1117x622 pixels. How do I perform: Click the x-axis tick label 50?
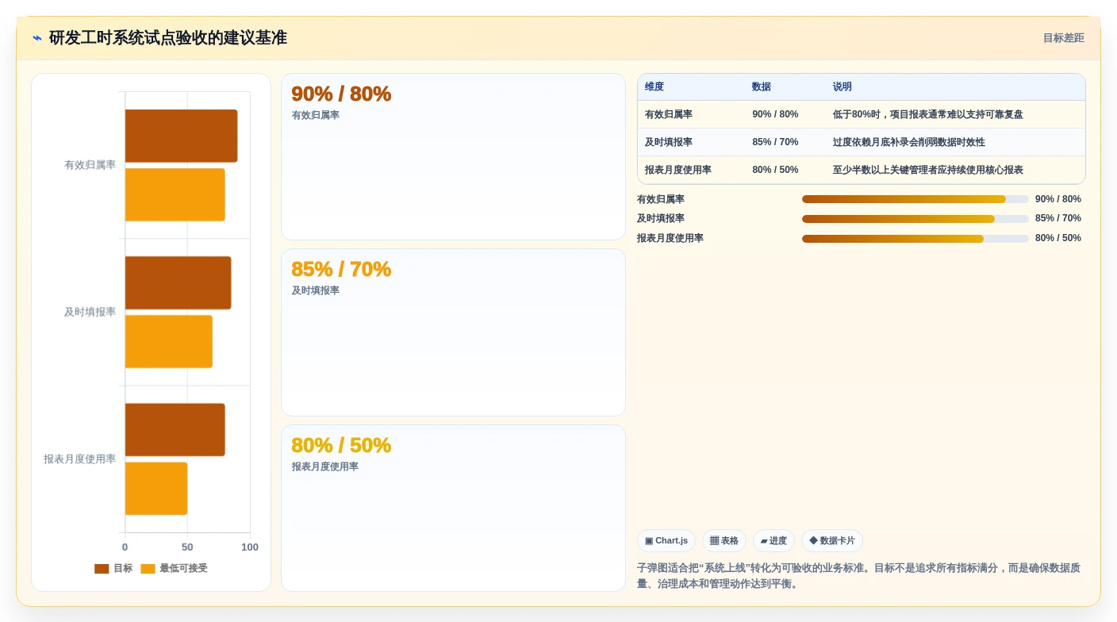click(x=187, y=547)
